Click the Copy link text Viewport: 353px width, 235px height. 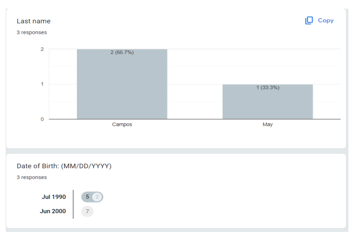click(x=326, y=20)
